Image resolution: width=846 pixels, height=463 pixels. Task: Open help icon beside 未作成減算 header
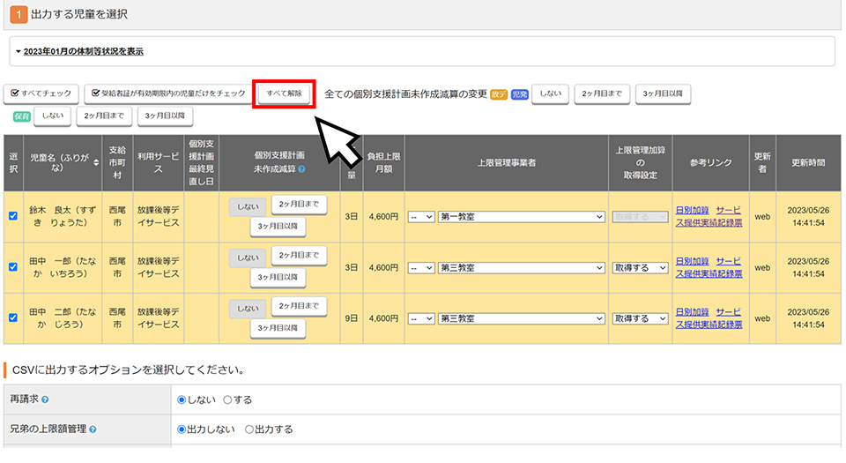301,169
